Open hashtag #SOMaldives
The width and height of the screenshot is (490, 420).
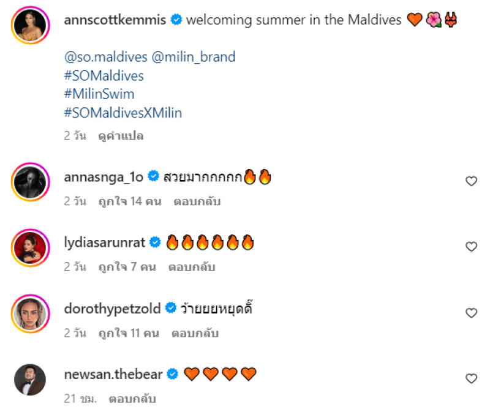click(x=104, y=76)
